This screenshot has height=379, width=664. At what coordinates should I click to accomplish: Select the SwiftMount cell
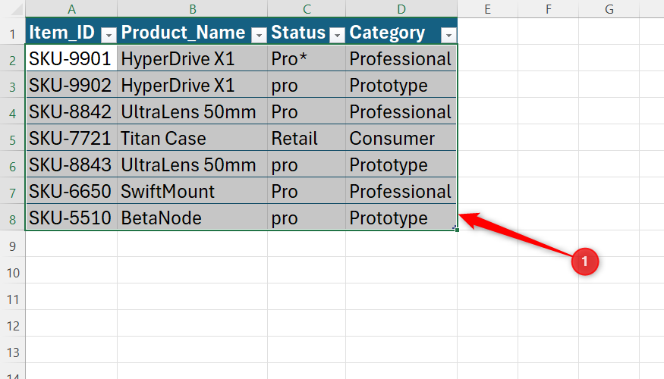(x=193, y=191)
